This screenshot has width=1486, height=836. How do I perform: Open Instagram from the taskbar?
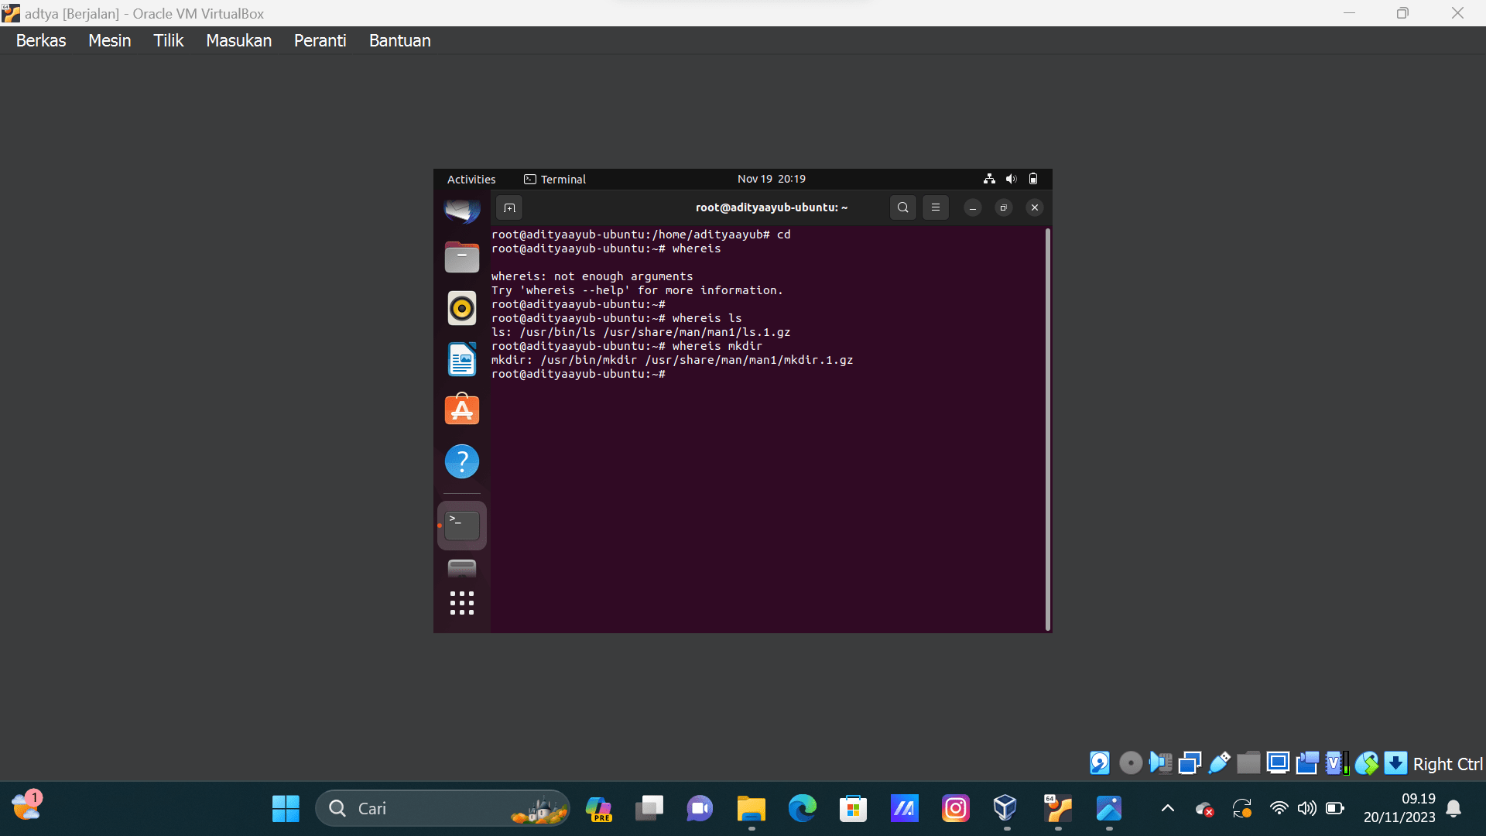[x=955, y=809]
